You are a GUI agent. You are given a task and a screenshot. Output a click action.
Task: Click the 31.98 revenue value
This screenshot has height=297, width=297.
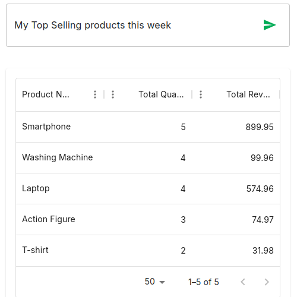[263, 251]
